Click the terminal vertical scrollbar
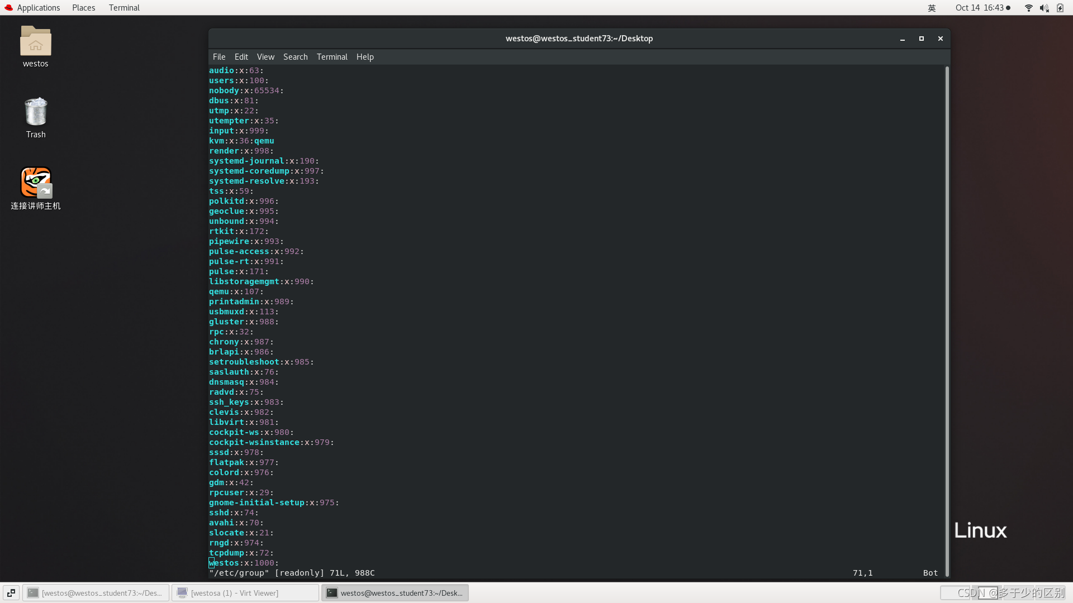The width and height of the screenshot is (1073, 603). 947,321
